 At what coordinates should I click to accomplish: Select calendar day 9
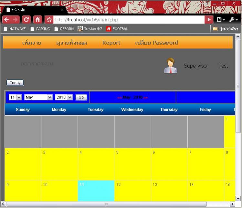point(23,191)
